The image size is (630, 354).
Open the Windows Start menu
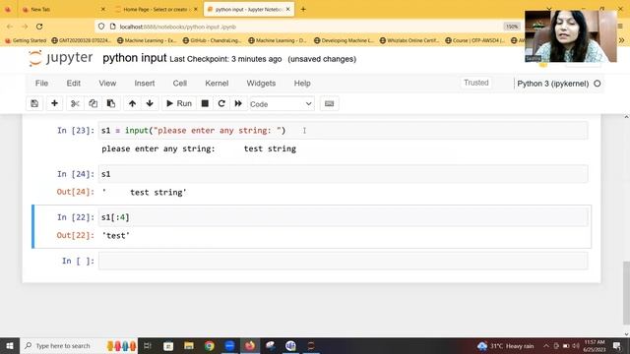tap(10, 345)
